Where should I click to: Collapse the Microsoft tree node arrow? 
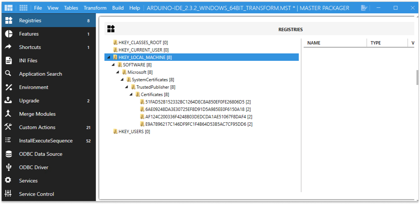point(118,72)
